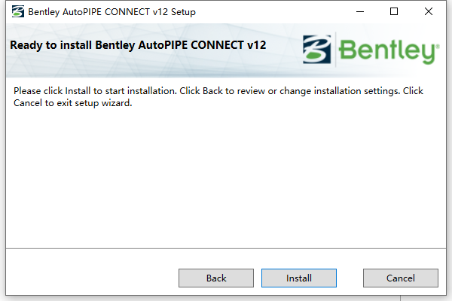Minimize the AutoPIPE Setup window
The height and width of the screenshot is (301, 452).
pyautogui.click(x=360, y=12)
